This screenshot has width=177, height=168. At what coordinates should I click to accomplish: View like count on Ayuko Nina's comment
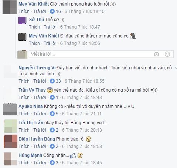point(54,114)
